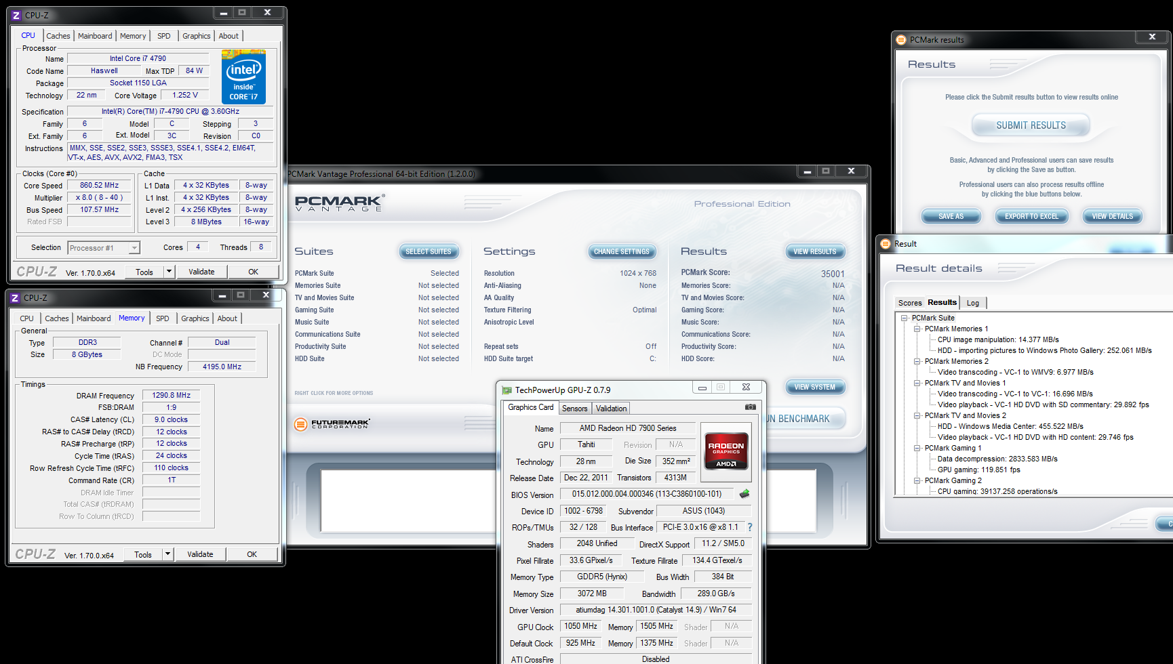
Task: Click the Bus Interface question mark icon
Action: click(750, 527)
